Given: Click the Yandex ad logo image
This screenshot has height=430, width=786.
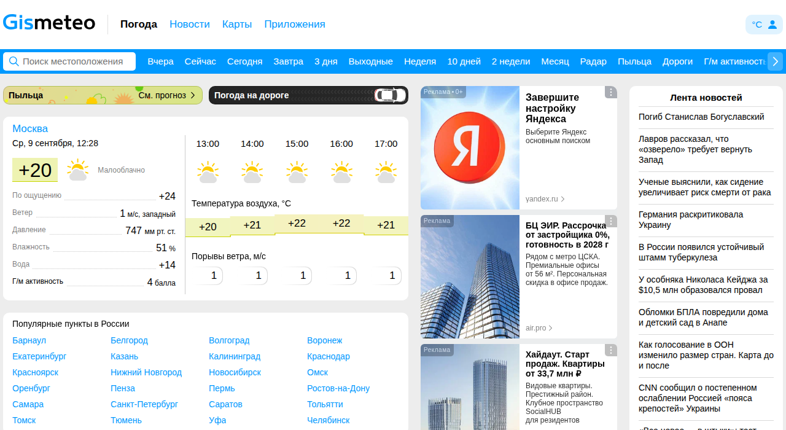Looking at the screenshot, I should 470,147.
